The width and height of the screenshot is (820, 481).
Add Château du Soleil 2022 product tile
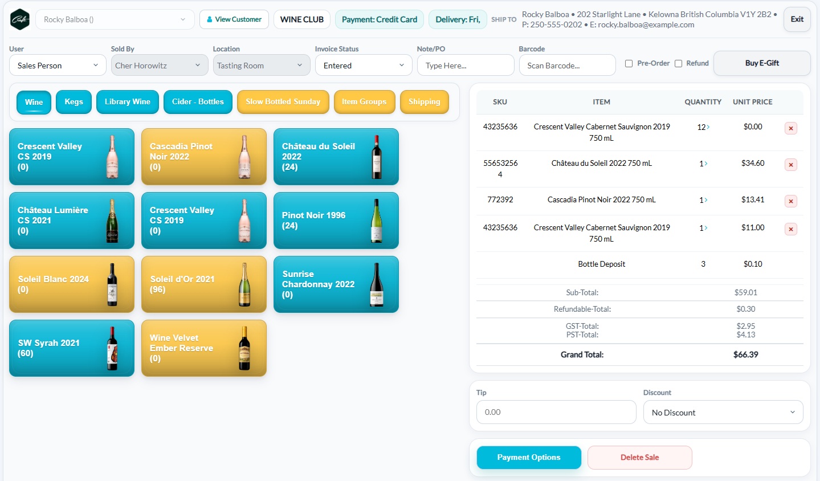(x=336, y=157)
